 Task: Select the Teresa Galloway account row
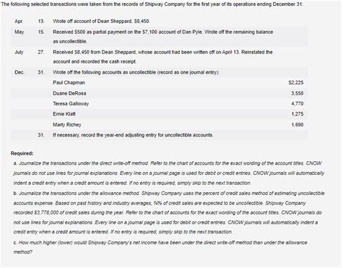tap(159, 103)
